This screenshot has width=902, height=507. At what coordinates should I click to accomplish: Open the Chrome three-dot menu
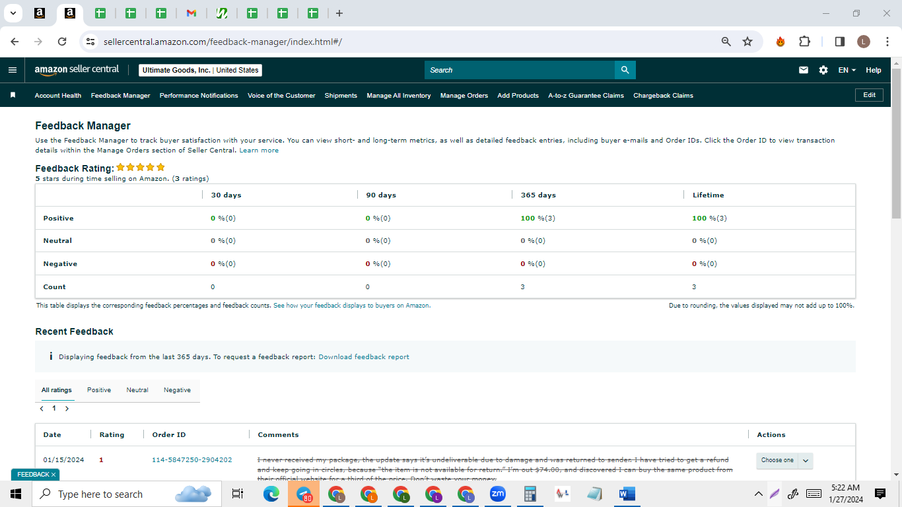tap(887, 42)
